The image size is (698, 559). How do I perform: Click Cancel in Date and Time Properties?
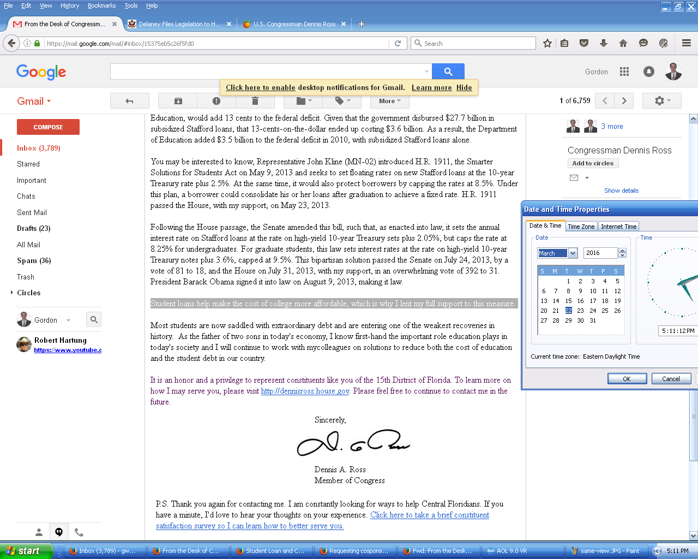tap(671, 379)
